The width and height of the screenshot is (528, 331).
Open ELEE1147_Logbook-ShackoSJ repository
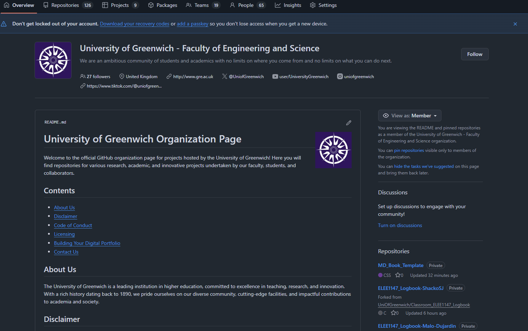click(x=411, y=288)
